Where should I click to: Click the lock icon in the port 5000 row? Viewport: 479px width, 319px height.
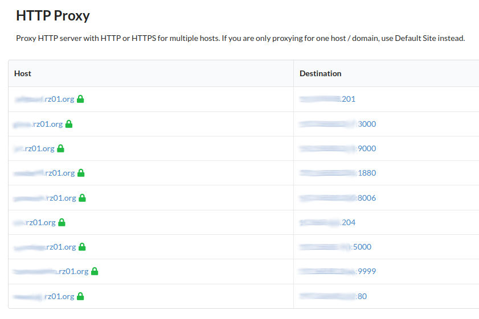82,247
